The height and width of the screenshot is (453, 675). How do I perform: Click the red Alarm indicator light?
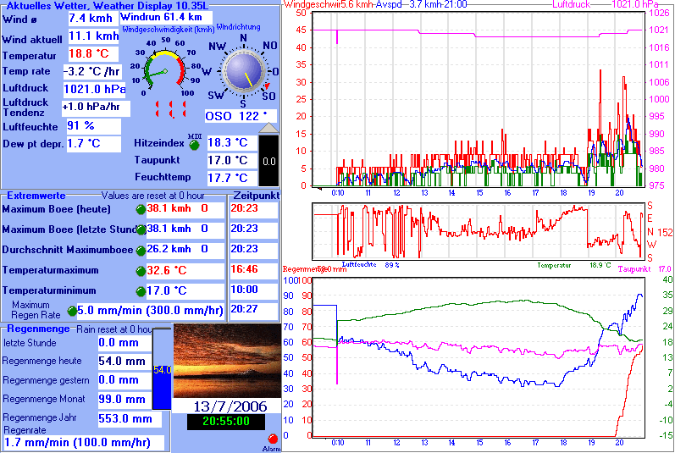point(273,439)
